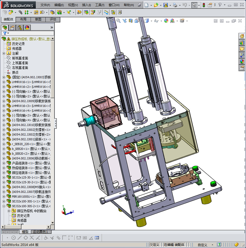The width and height of the screenshot is (246, 248).
Task: Select the FeatureManager design tree tab icon
Action: [5, 27]
